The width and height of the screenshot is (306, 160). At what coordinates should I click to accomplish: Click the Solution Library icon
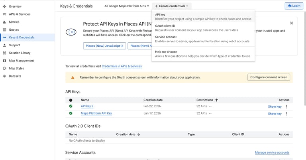(4, 53)
